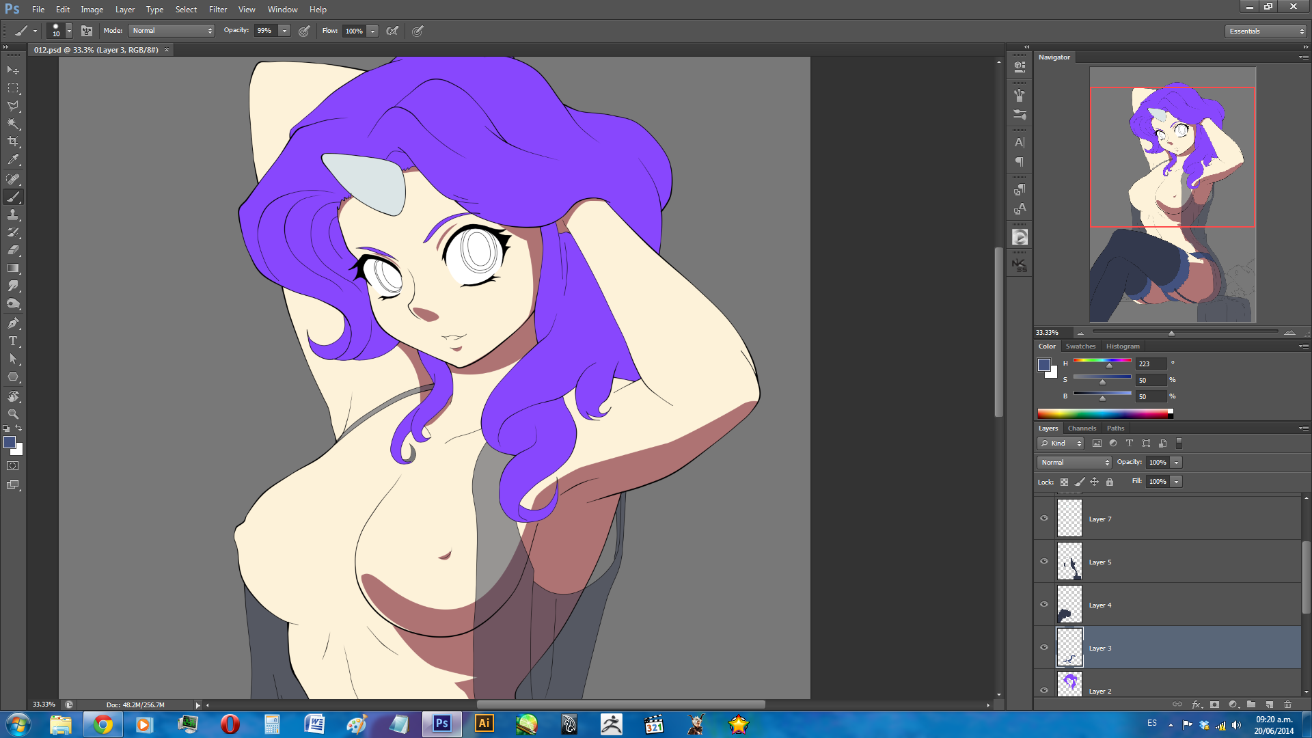Open the Filter menu
1312x738 pixels.
tap(217, 10)
